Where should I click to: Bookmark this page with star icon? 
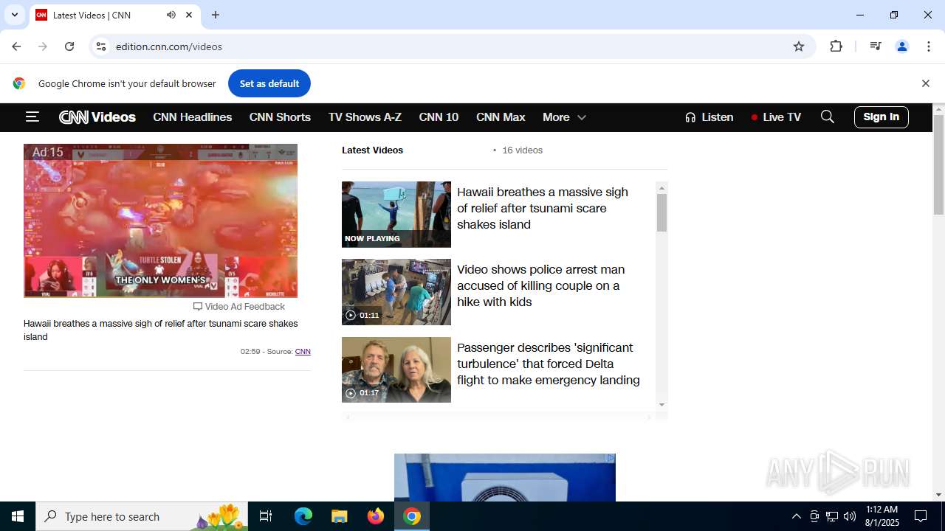click(x=799, y=46)
